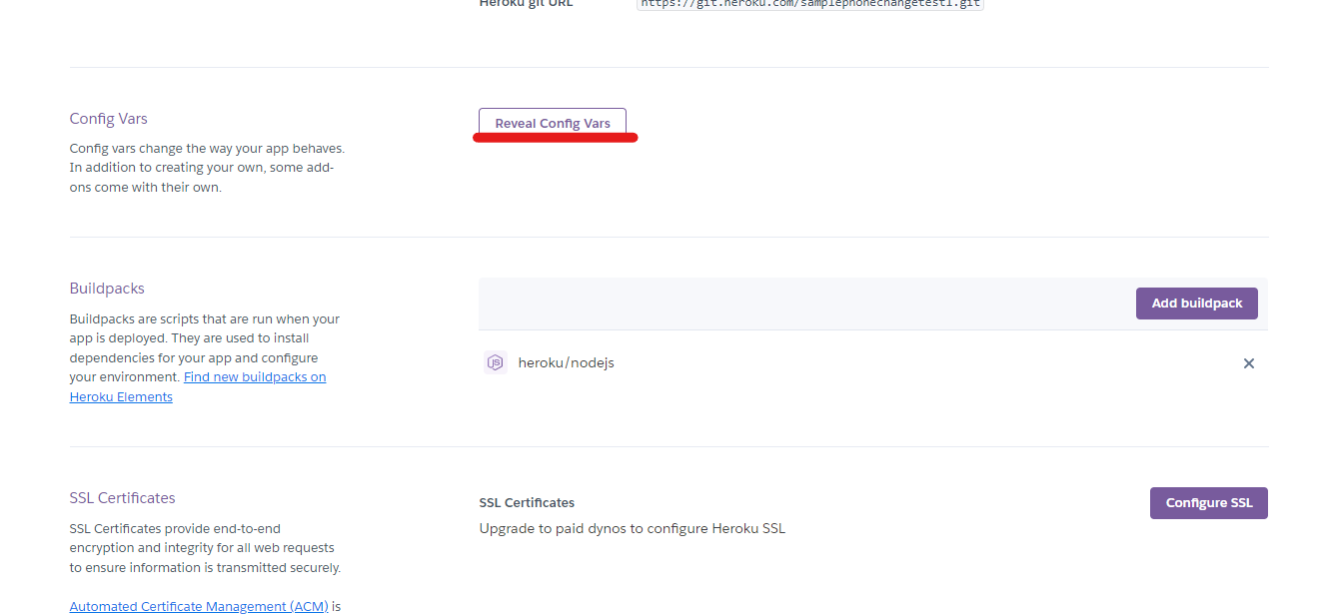
Task: Click 'Upgrade to paid dynos' SSL message
Action: click(x=632, y=528)
